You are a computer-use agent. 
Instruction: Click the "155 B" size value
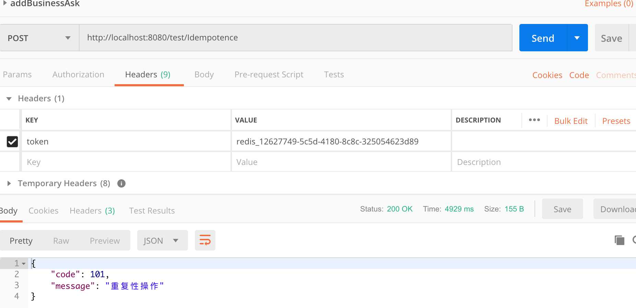click(514, 209)
